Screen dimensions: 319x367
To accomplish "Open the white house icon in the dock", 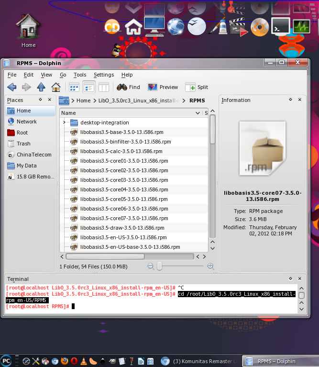I will [x=133, y=27].
